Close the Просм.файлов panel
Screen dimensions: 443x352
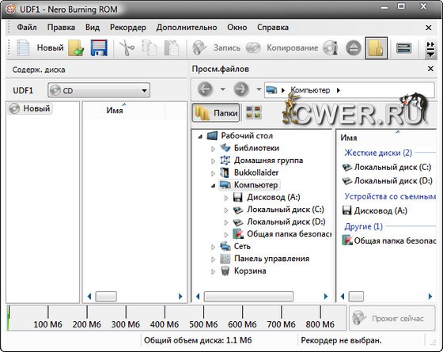click(430, 69)
